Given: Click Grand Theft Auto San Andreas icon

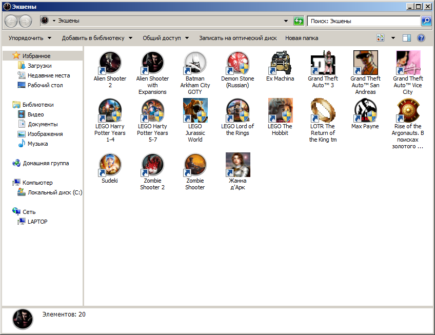Looking at the screenshot, I should [x=365, y=63].
